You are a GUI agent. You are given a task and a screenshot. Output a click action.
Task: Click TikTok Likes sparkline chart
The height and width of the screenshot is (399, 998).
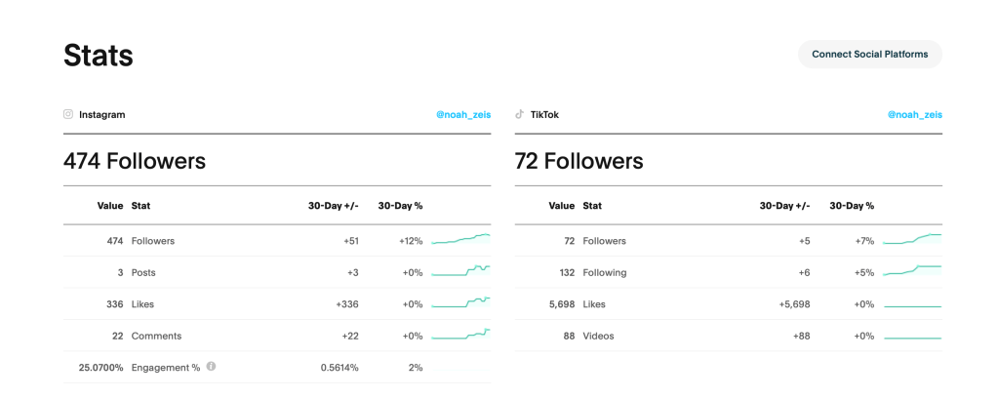click(x=912, y=304)
